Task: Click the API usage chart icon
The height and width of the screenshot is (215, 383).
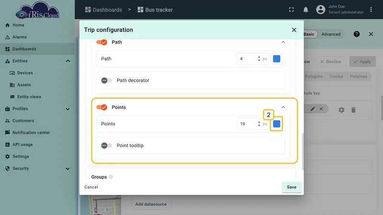Action: pyautogui.click(x=7, y=145)
